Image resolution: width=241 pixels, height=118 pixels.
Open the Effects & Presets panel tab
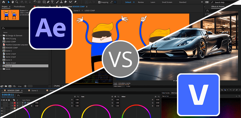218,7
